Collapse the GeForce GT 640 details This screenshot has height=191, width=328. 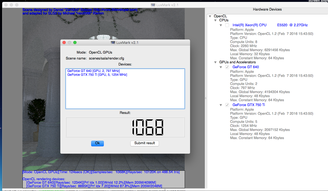click(x=221, y=67)
